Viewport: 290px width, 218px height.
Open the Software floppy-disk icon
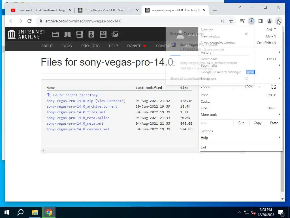103,34
